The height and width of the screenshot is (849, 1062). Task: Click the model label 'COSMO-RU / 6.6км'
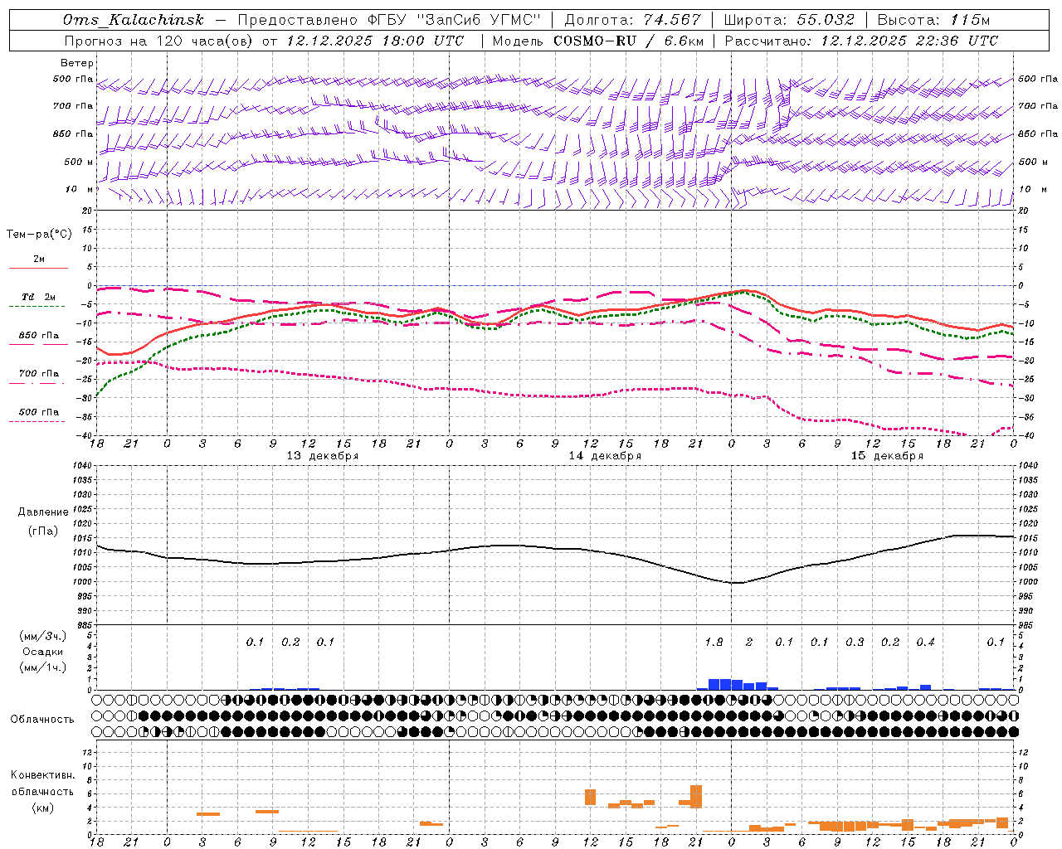(629, 41)
